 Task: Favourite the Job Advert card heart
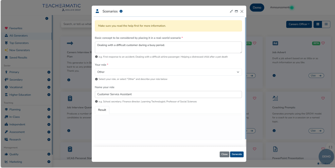[x=323, y=43]
